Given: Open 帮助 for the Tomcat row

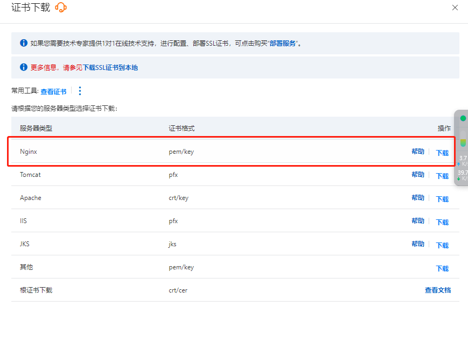Looking at the screenshot, I should click(417, 175).
